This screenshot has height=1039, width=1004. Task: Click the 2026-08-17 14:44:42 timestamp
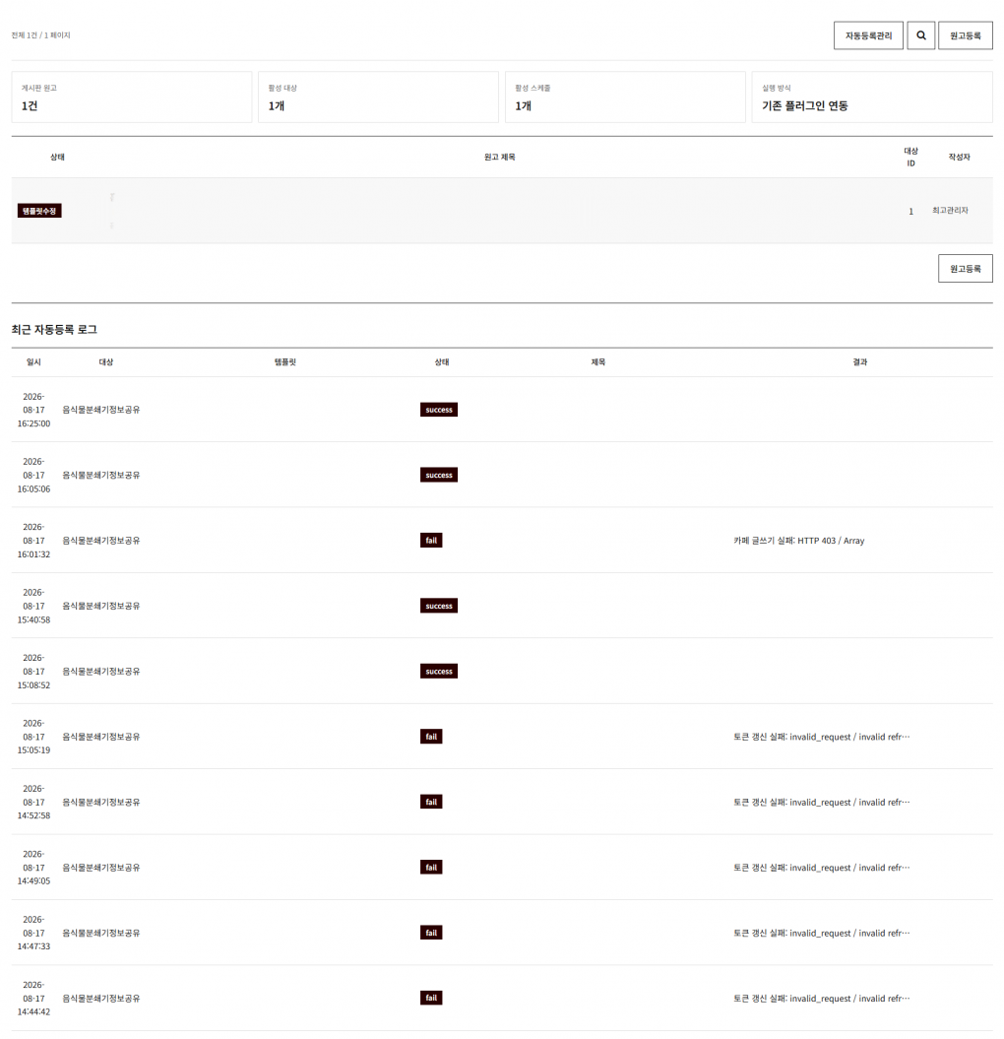(33, 998)
